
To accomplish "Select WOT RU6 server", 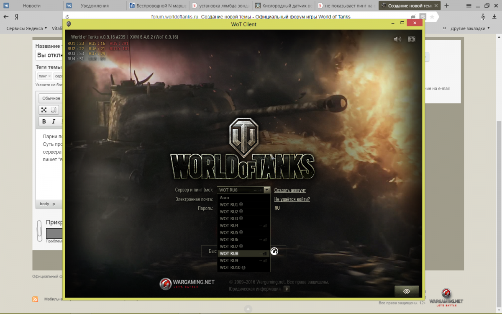I will 243,239.
